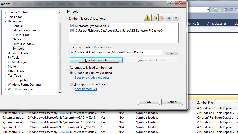Delete the selected symbol location
The width and height of the screenshot is (238, 134).
pyautogui.click(x=162, y=18)
